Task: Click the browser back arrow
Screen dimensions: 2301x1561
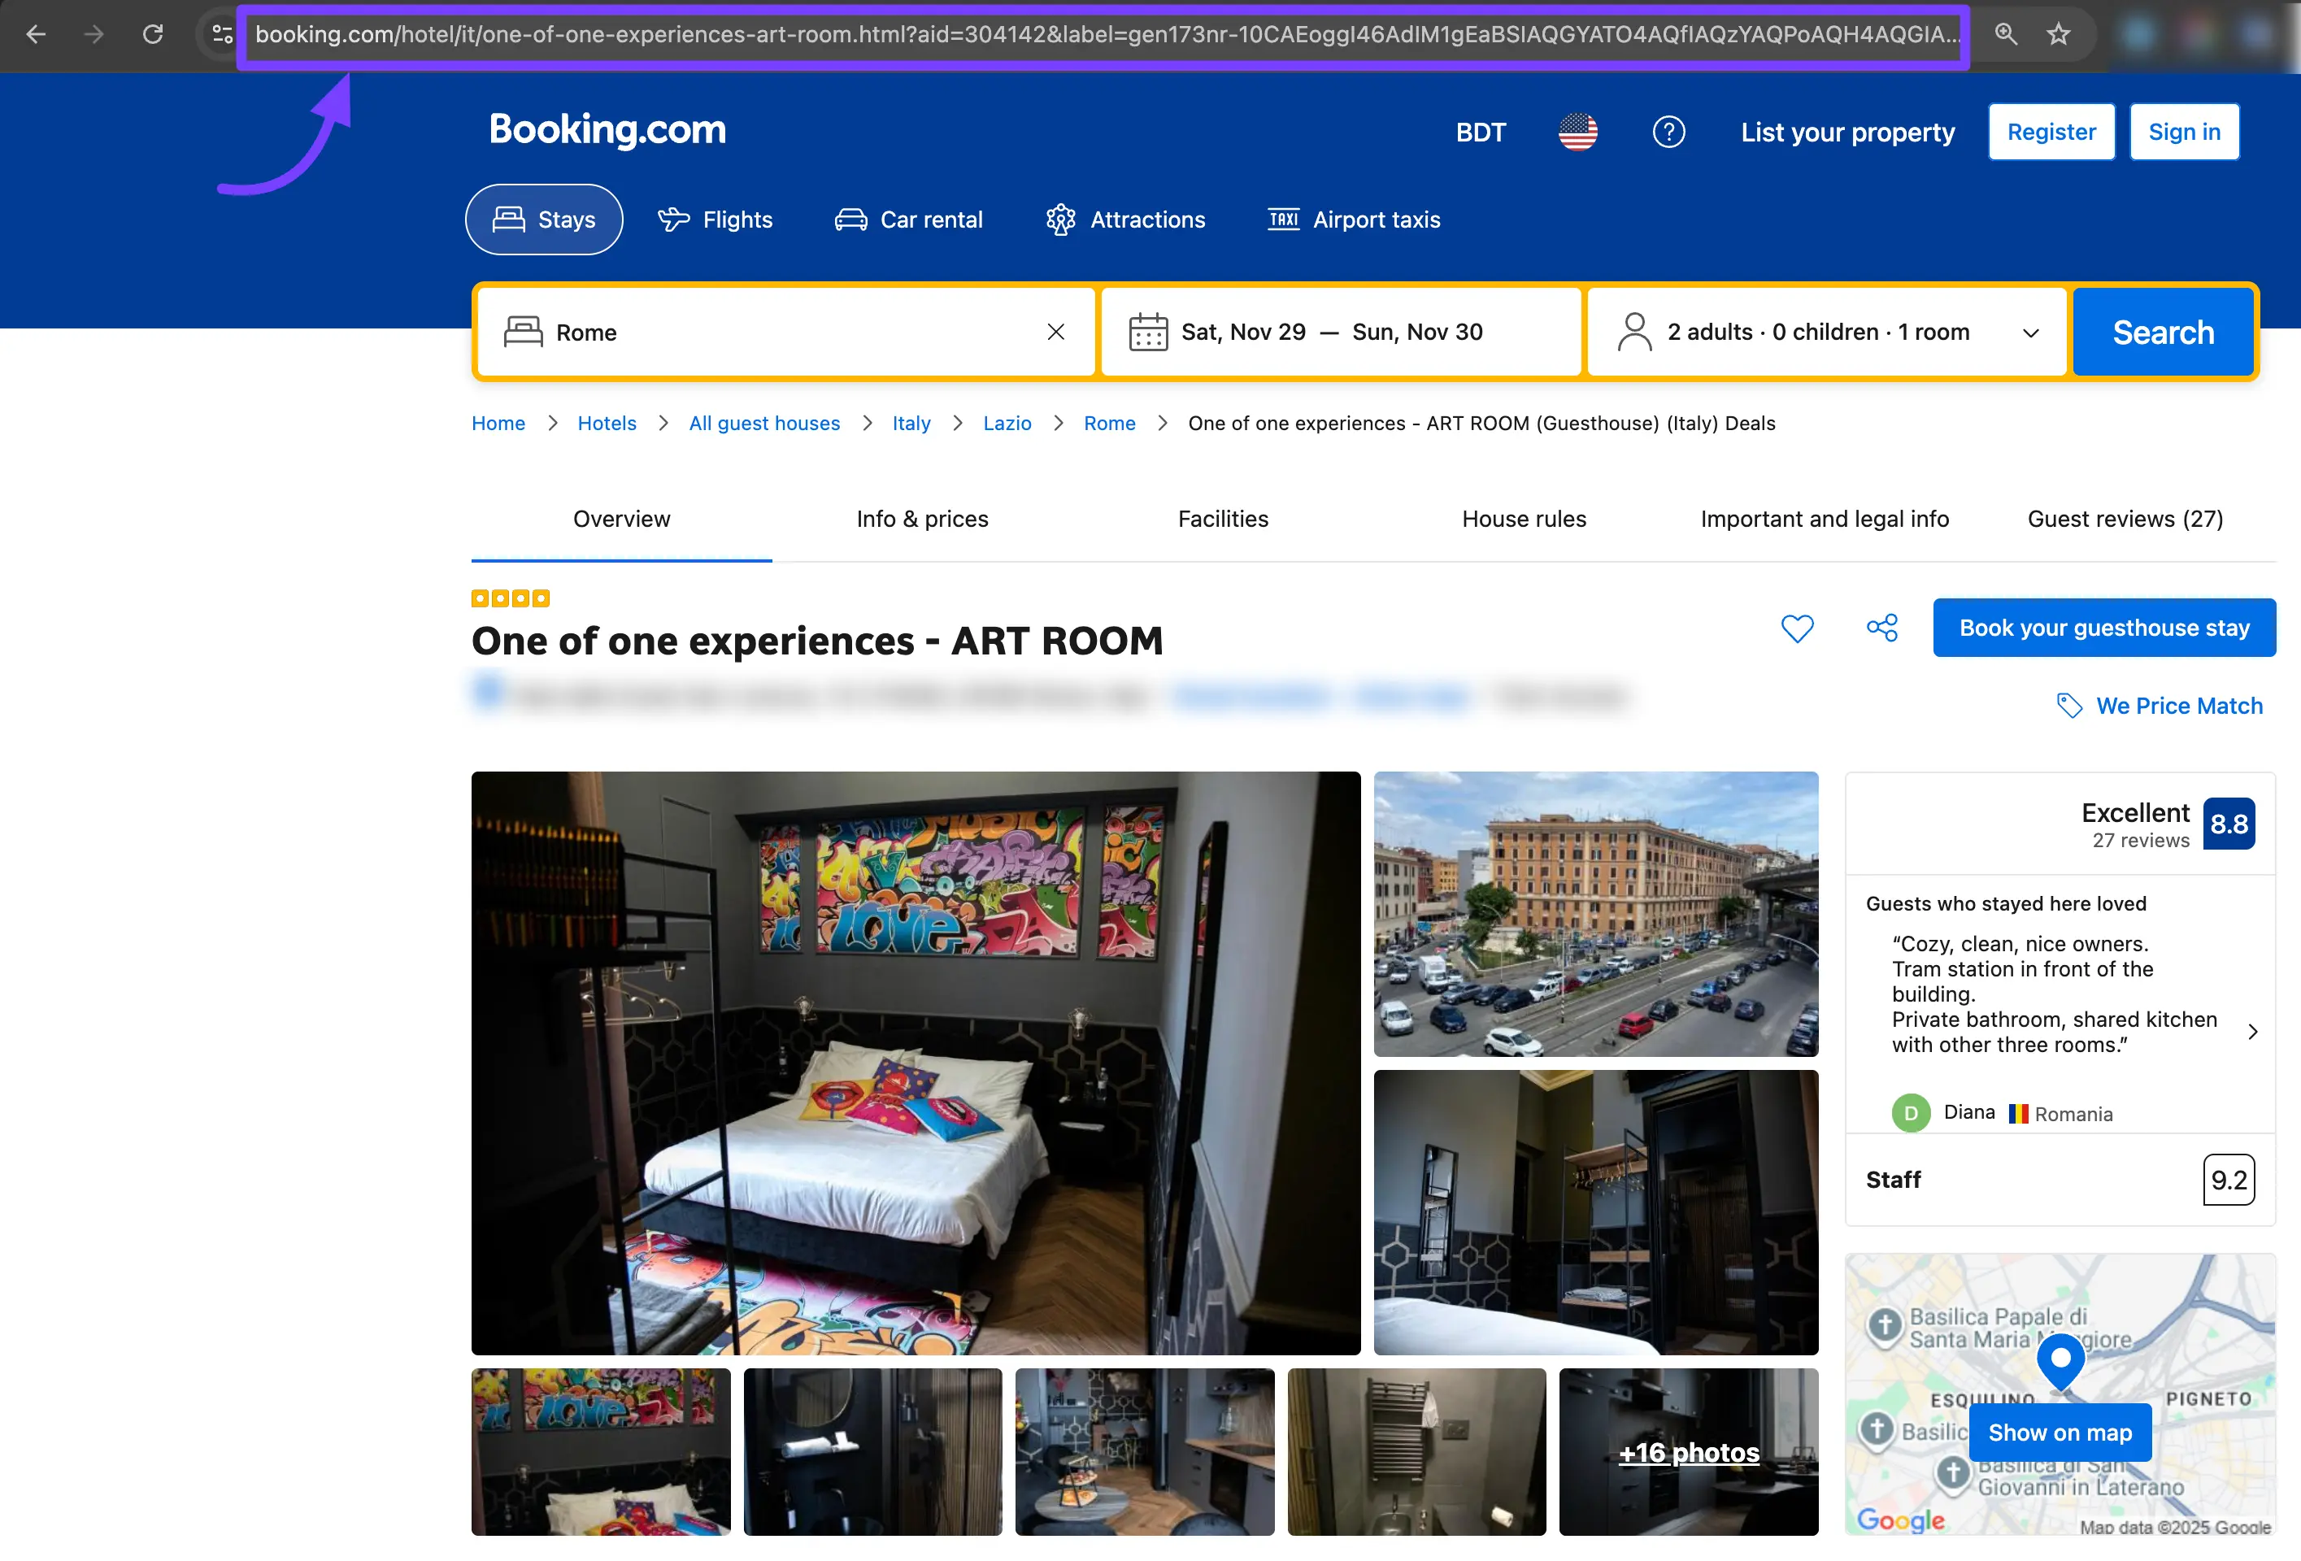Action: coord(36,33)
